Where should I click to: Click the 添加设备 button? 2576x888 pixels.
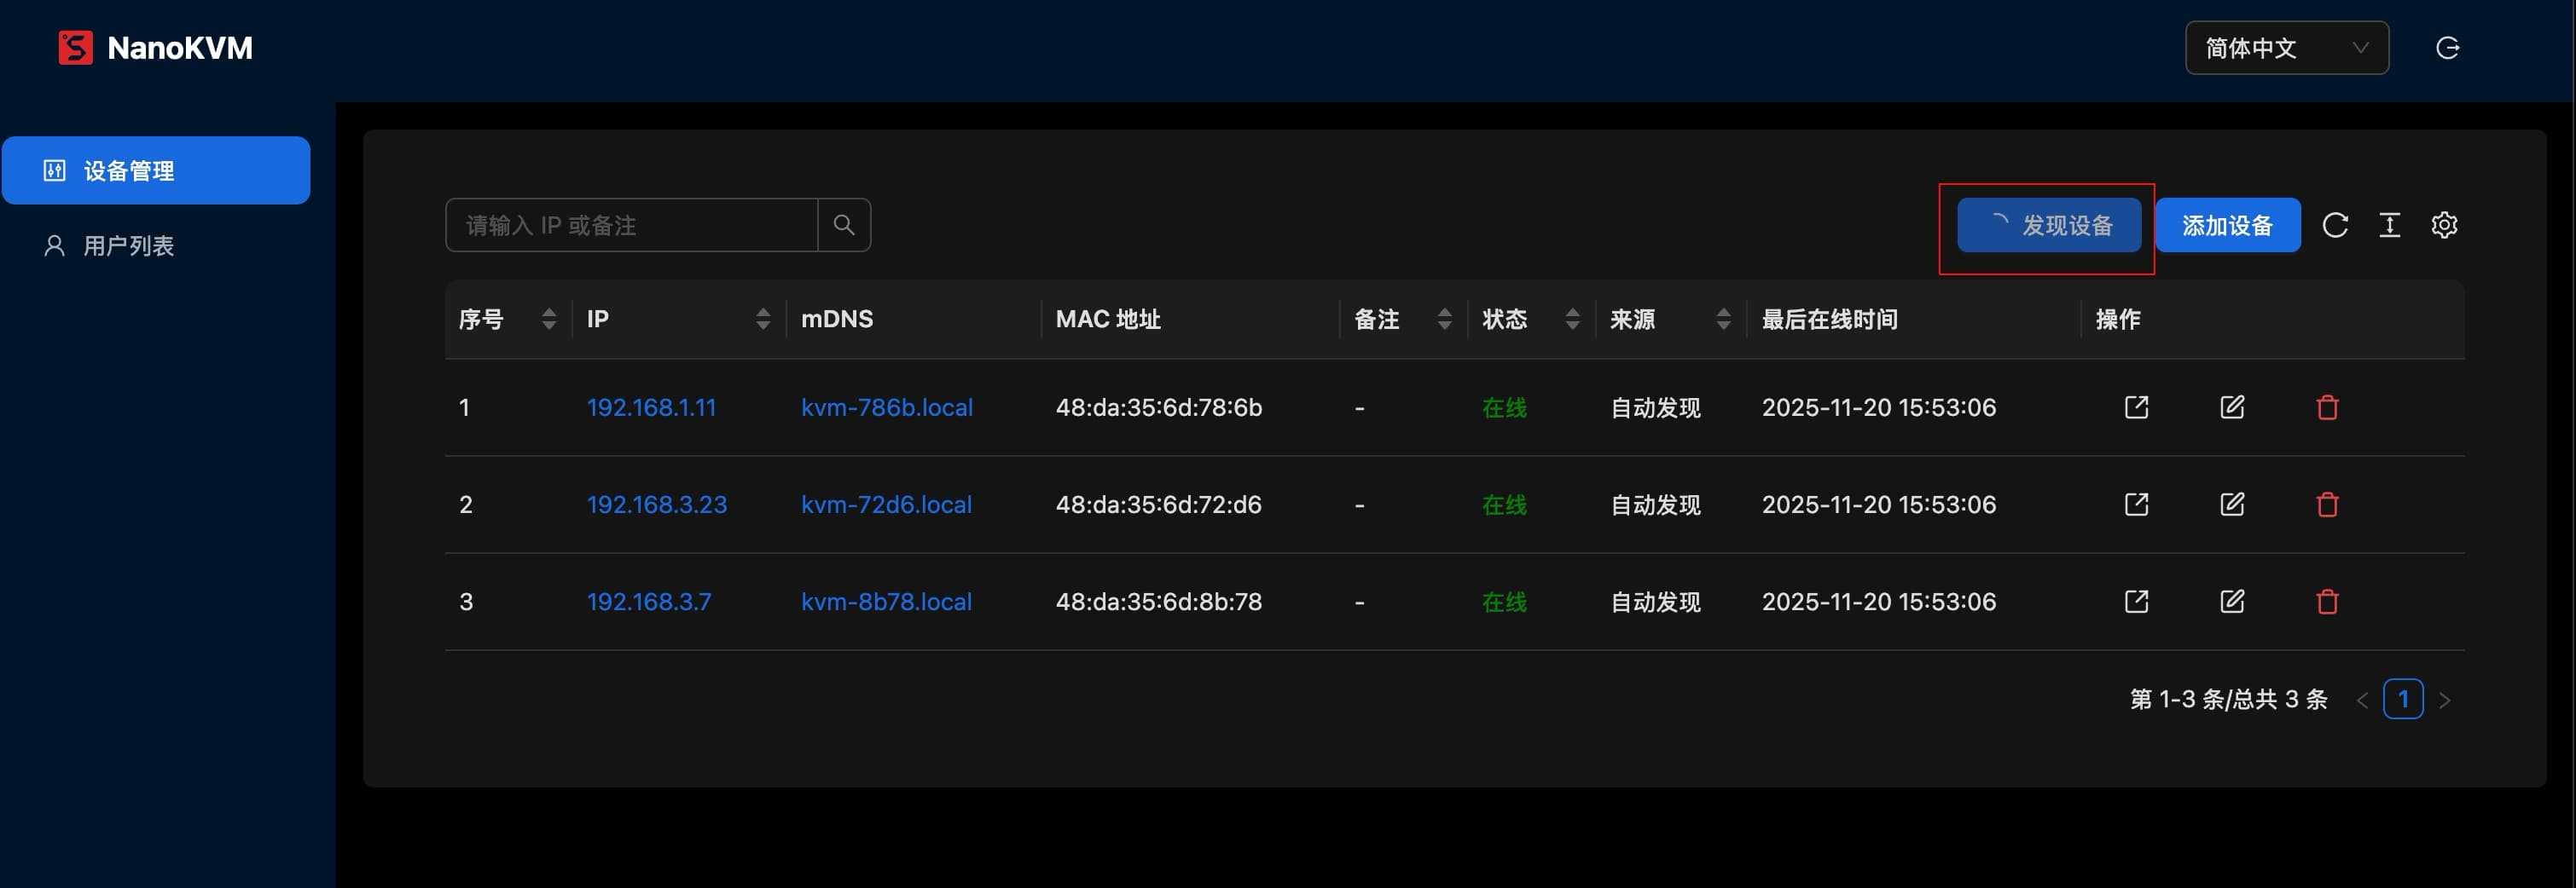(2227, 226)
